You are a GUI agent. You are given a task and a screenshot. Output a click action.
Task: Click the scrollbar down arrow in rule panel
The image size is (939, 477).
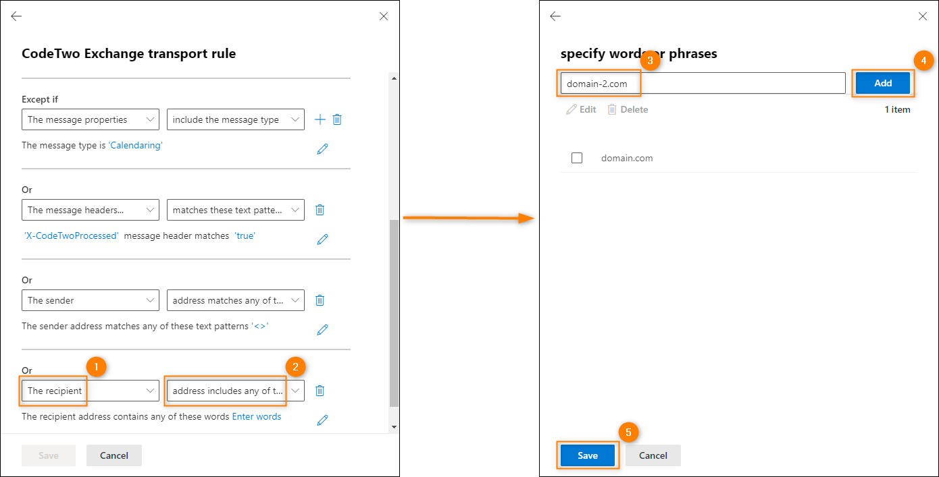click(x=395, y=426)
